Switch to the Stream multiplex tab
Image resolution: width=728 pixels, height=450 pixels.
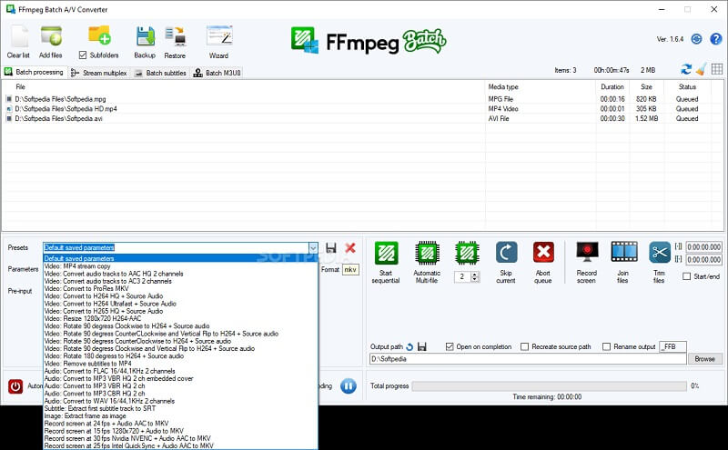click(x=99, y=73)
